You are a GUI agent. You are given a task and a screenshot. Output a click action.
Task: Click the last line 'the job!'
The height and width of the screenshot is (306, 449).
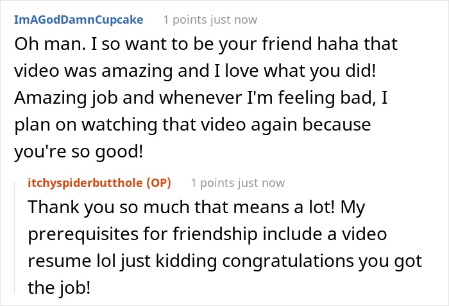click(59, 287)
